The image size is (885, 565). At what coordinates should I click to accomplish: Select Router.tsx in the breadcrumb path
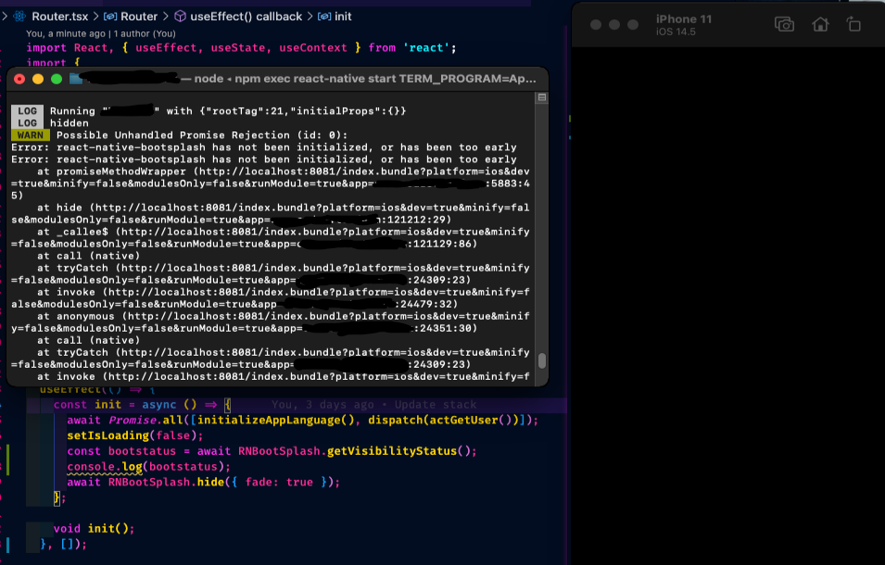point(58,17)
